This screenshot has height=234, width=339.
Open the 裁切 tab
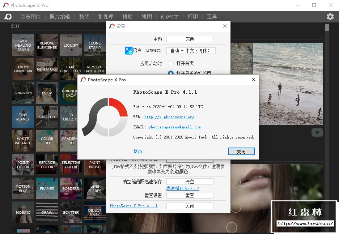(84, 17)
